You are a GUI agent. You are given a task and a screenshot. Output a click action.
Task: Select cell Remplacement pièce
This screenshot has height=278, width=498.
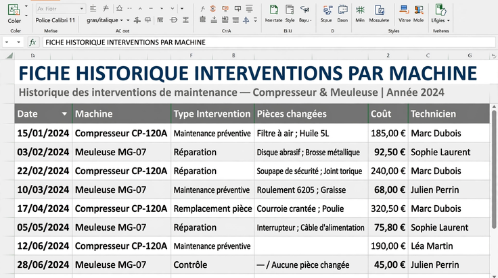212,208
